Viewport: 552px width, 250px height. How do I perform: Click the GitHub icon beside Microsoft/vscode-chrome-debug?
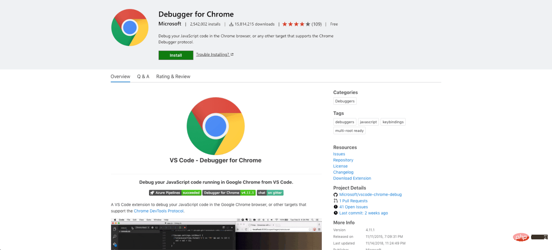(336, 194)
